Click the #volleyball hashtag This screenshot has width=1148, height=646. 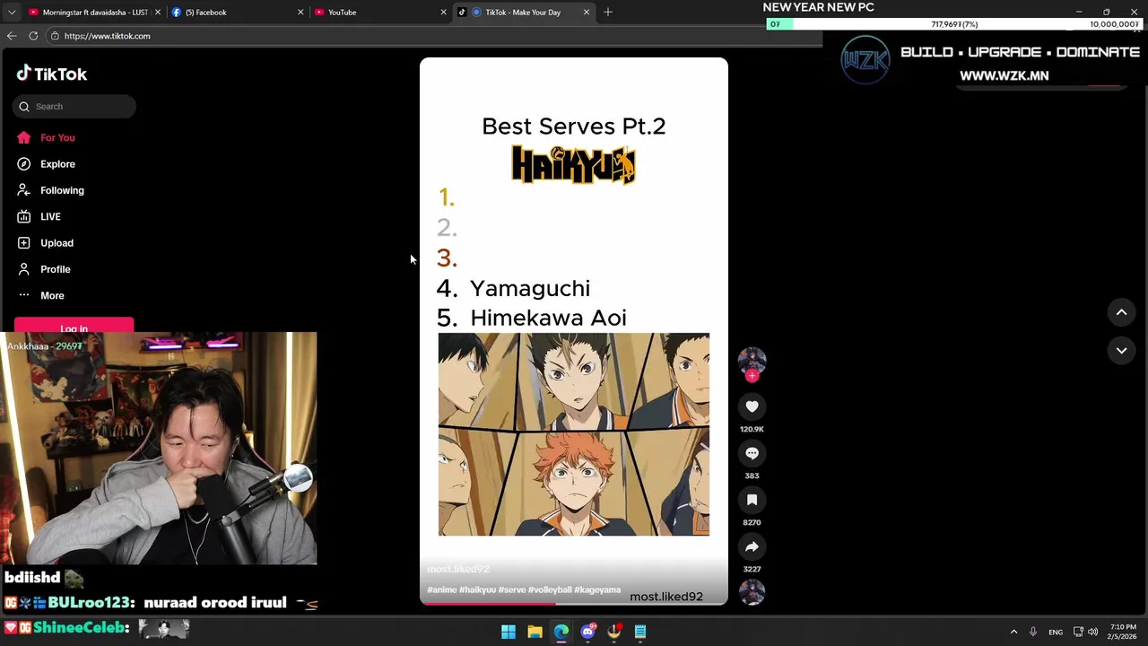tap(550, 590)
